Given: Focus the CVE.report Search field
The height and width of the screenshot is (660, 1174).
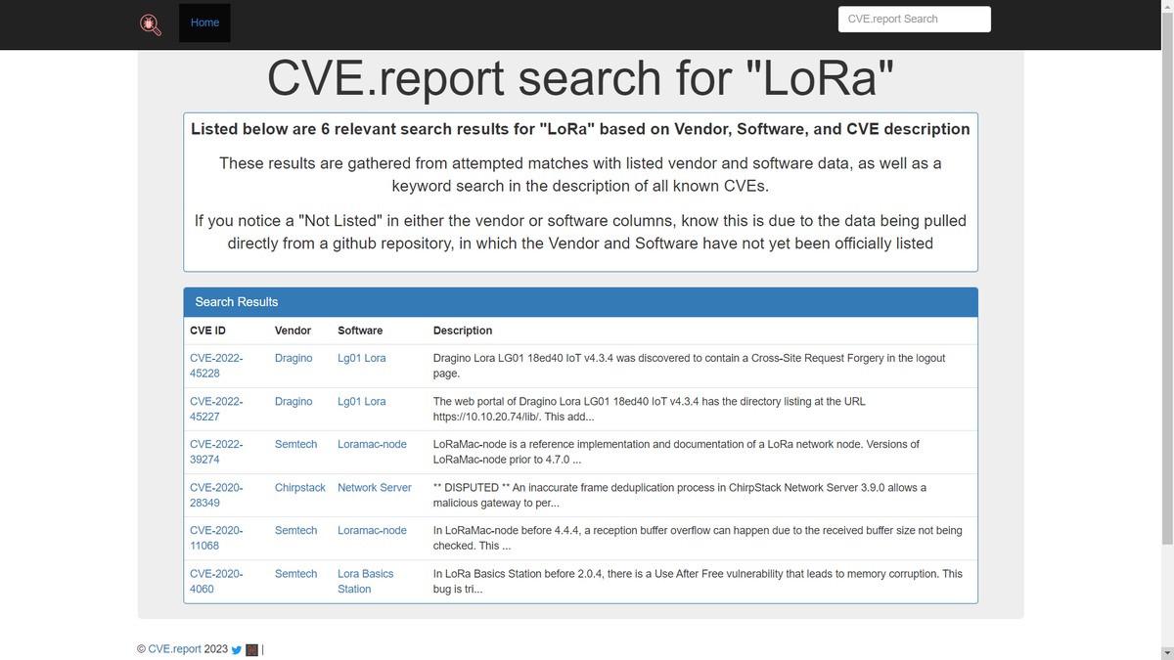Looking at the screenshot, I should [x=915, y=20].
